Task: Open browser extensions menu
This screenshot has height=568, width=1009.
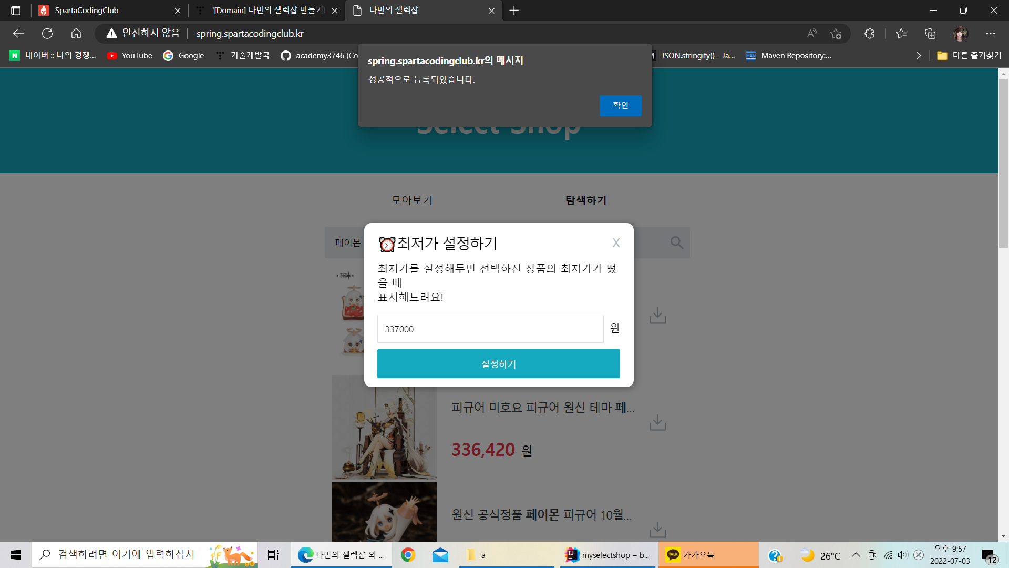Action: pos(869,34)
